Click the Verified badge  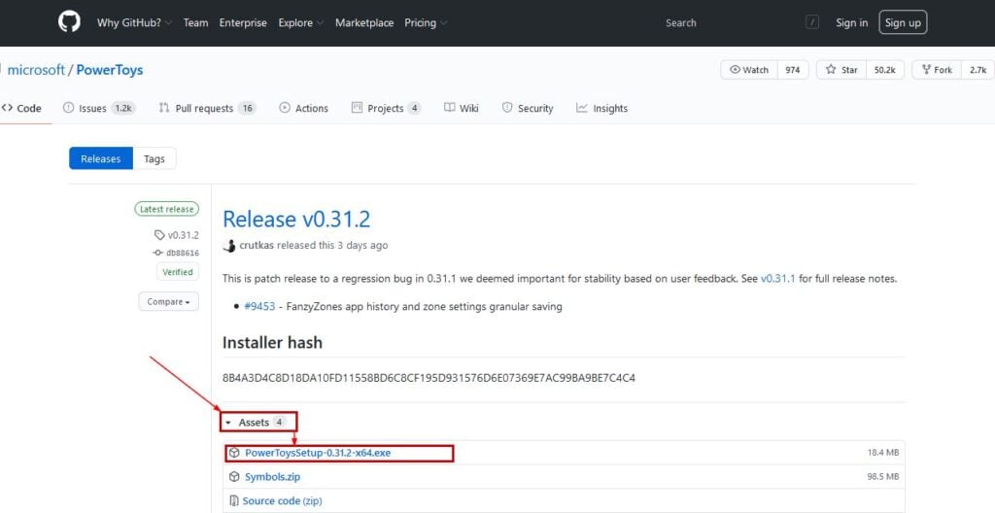point(178,272)
